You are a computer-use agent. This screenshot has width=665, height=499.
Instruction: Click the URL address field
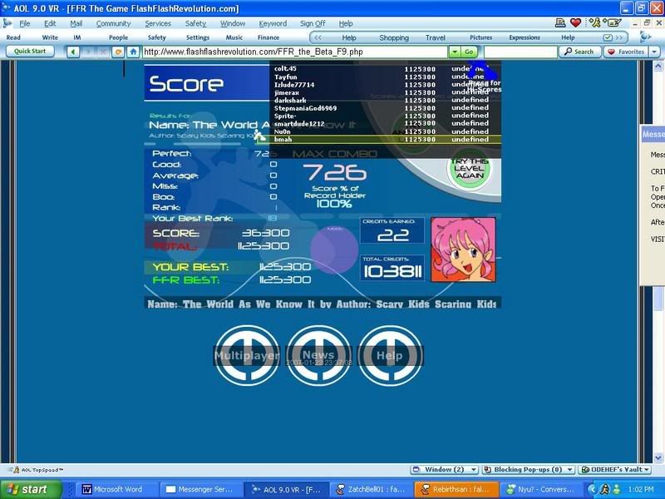pos(295,52)
